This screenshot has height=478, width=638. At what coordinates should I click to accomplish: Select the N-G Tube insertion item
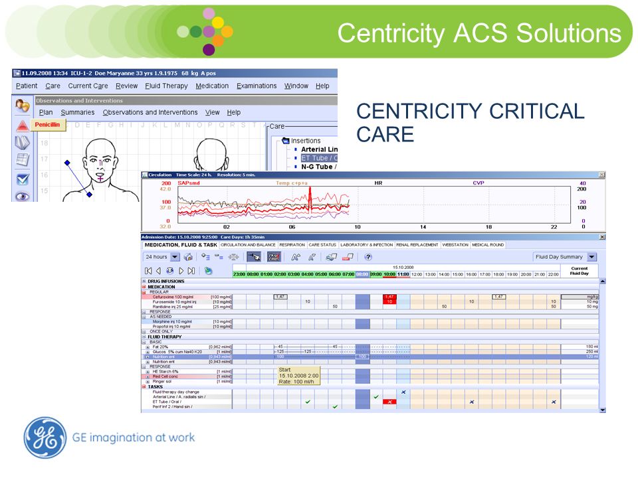[x=319, y=167]
